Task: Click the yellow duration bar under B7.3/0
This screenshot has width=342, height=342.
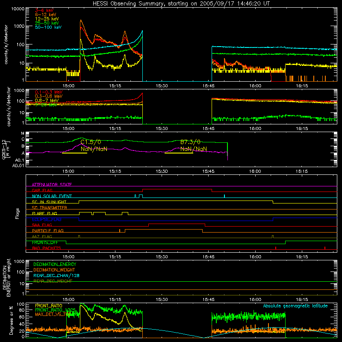Action: click(179, 153)
